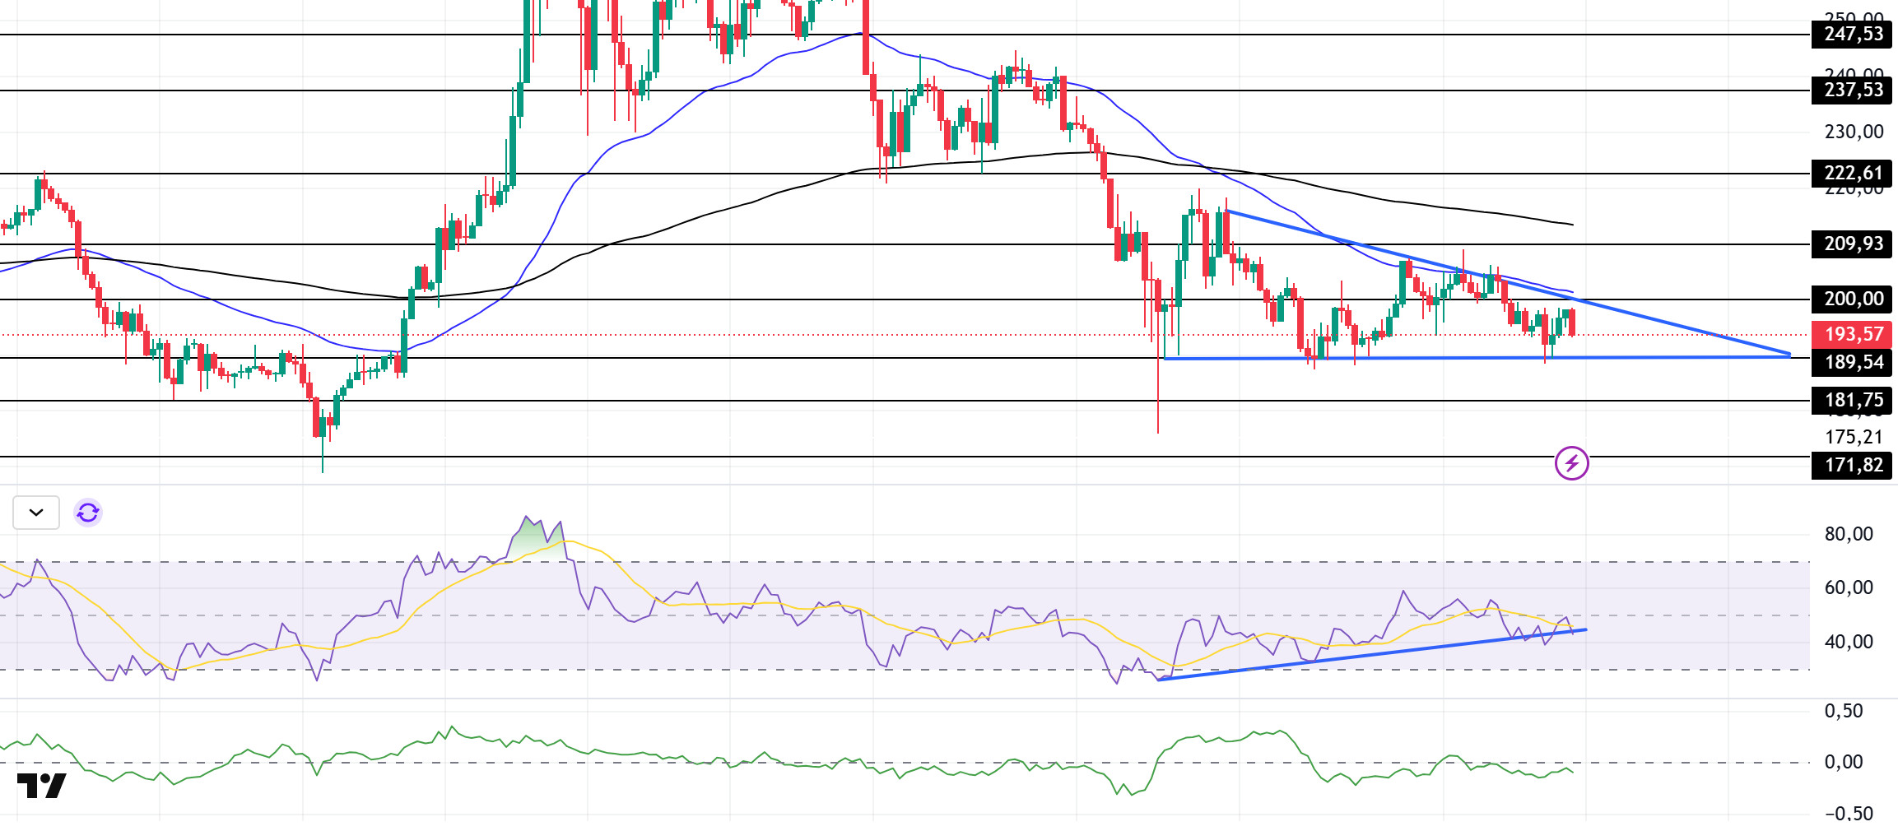Select the blue descending trendline on the price chart
Image resolution: width=1898 pixels, height=831 pixels.
pos(1508,283)
